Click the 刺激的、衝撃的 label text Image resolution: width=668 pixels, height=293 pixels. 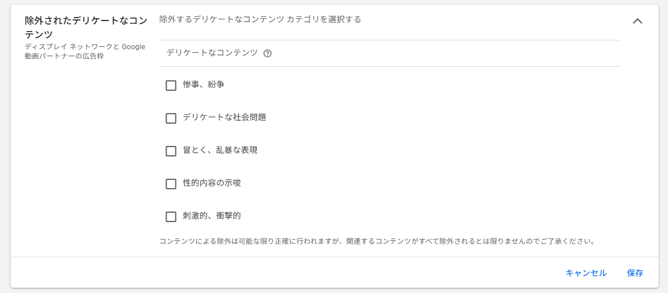(211, 216)
